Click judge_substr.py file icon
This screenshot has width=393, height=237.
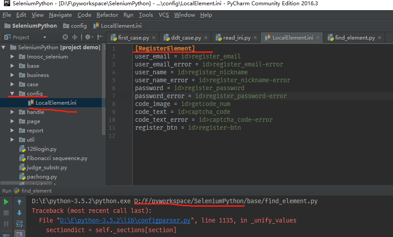22,168
